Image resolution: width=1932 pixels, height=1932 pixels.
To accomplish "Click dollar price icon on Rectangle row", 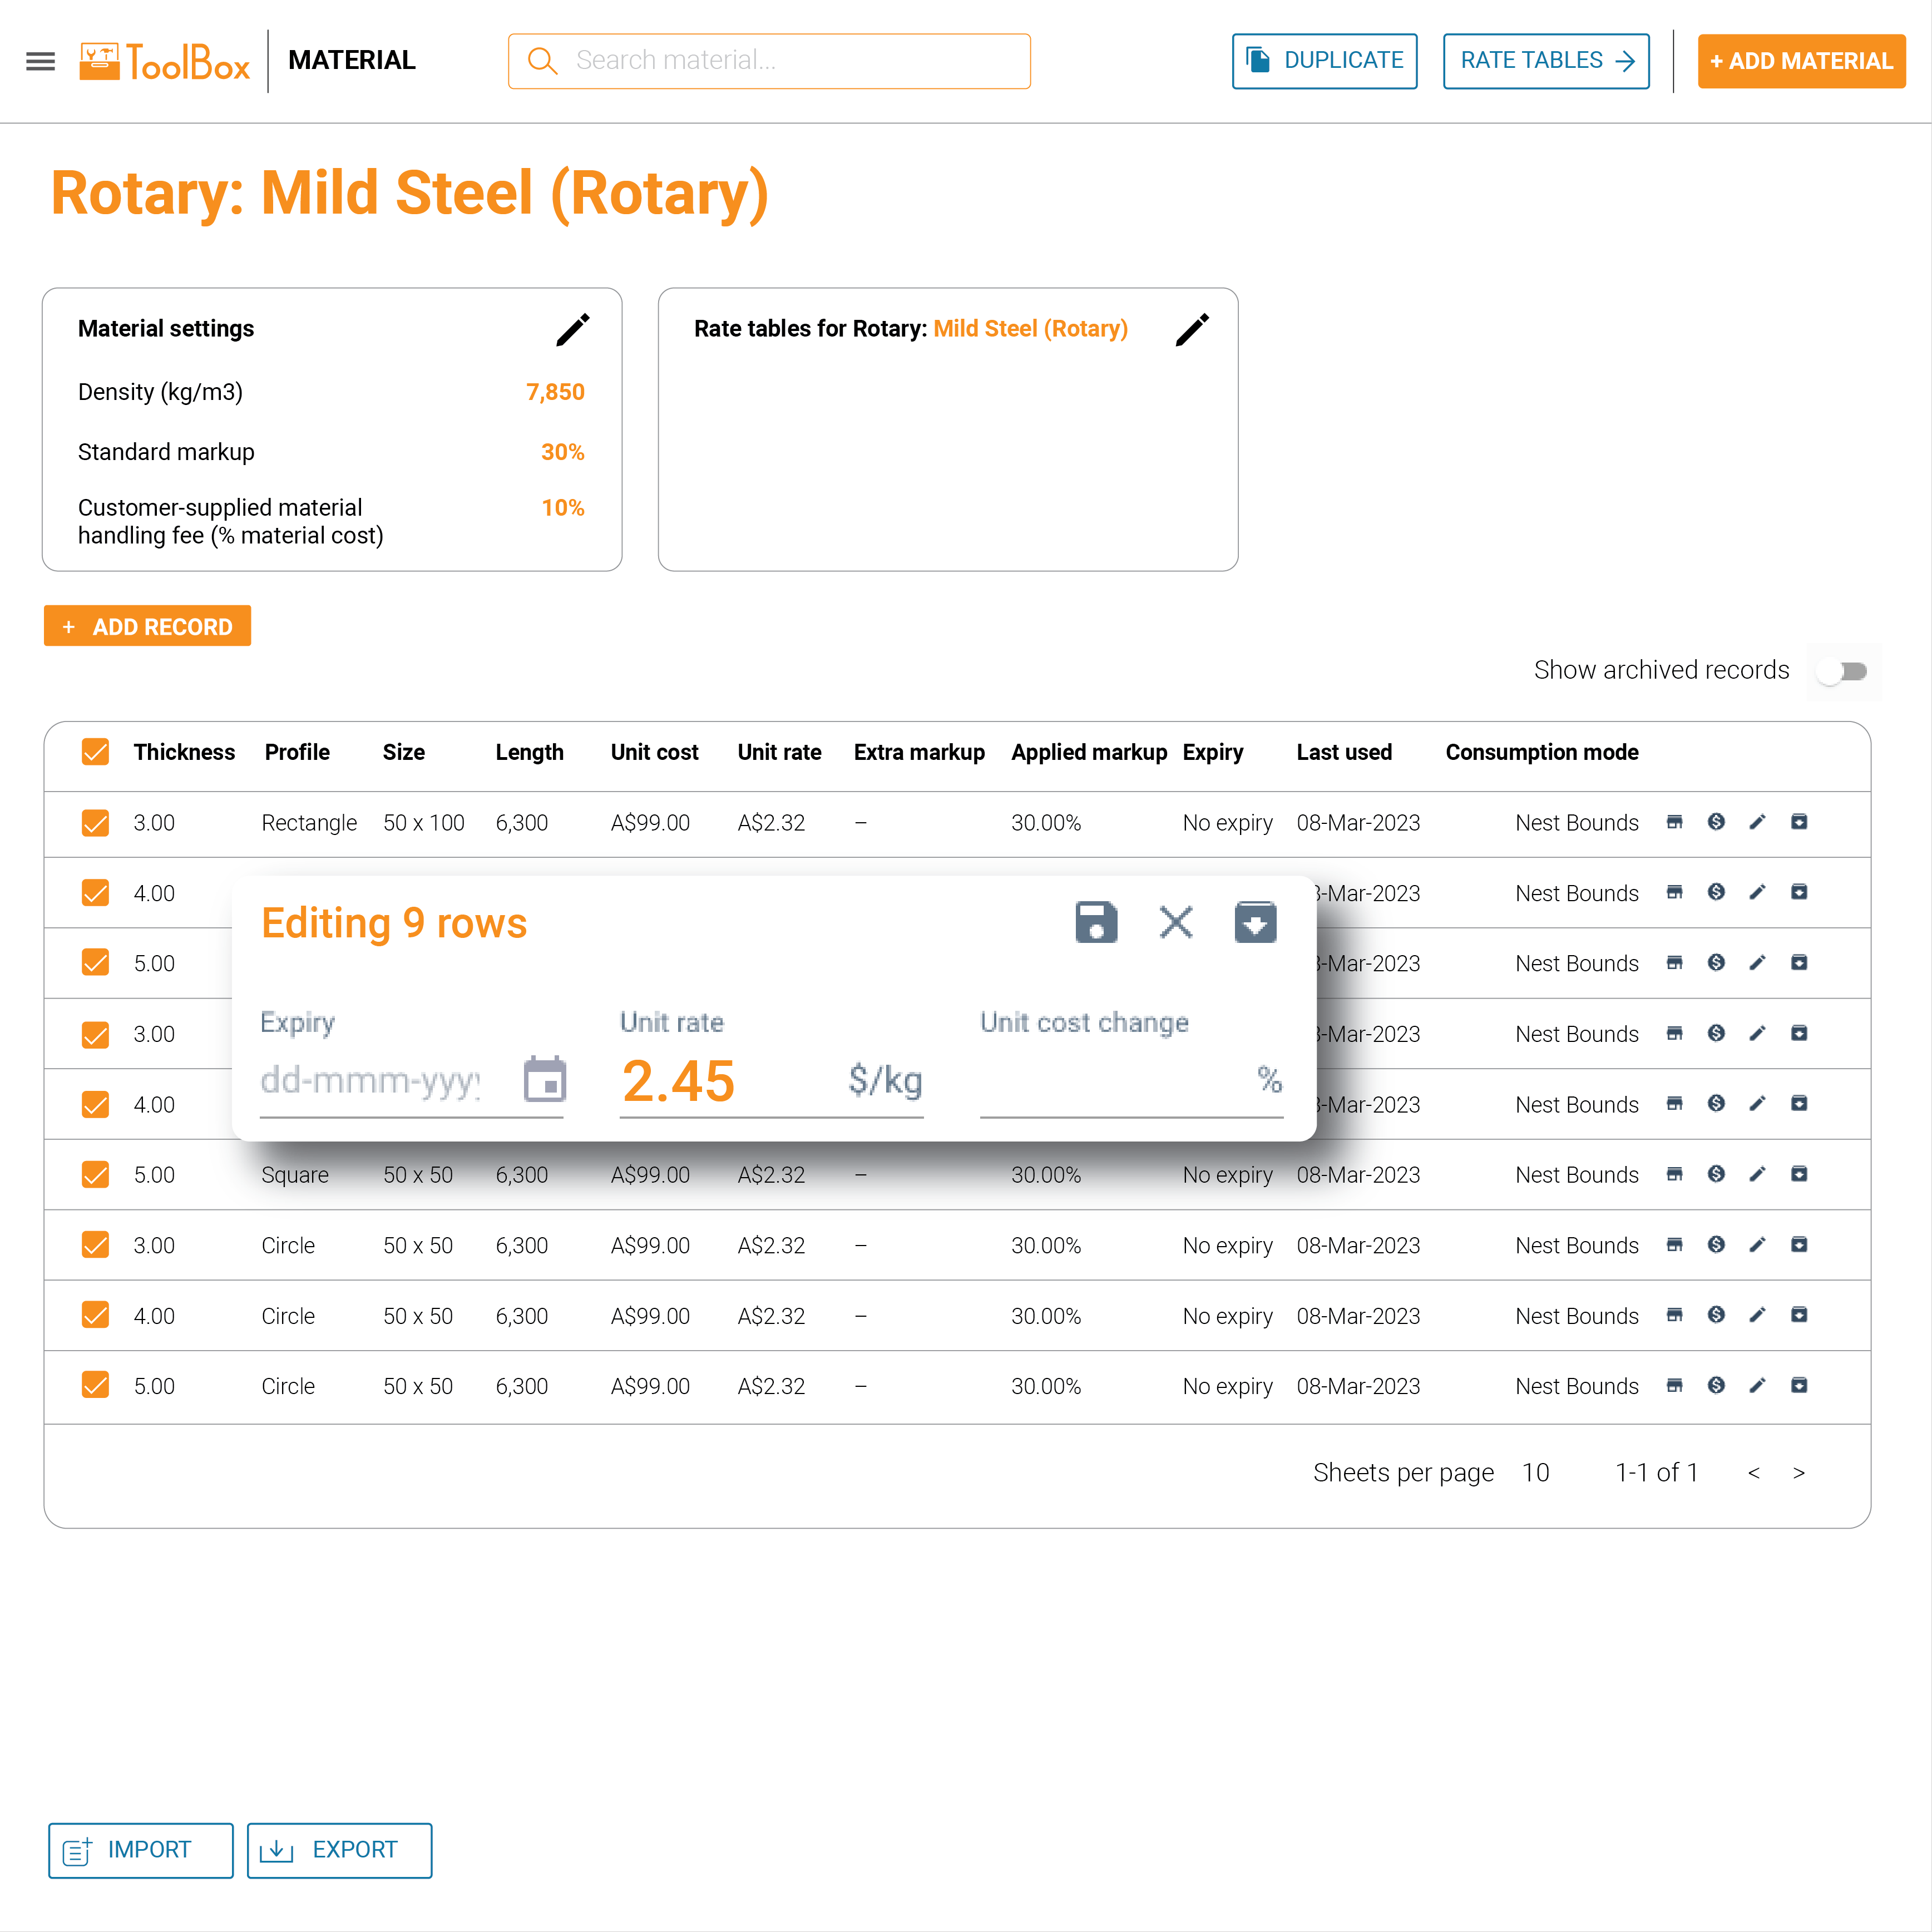I will point(1716,822).
